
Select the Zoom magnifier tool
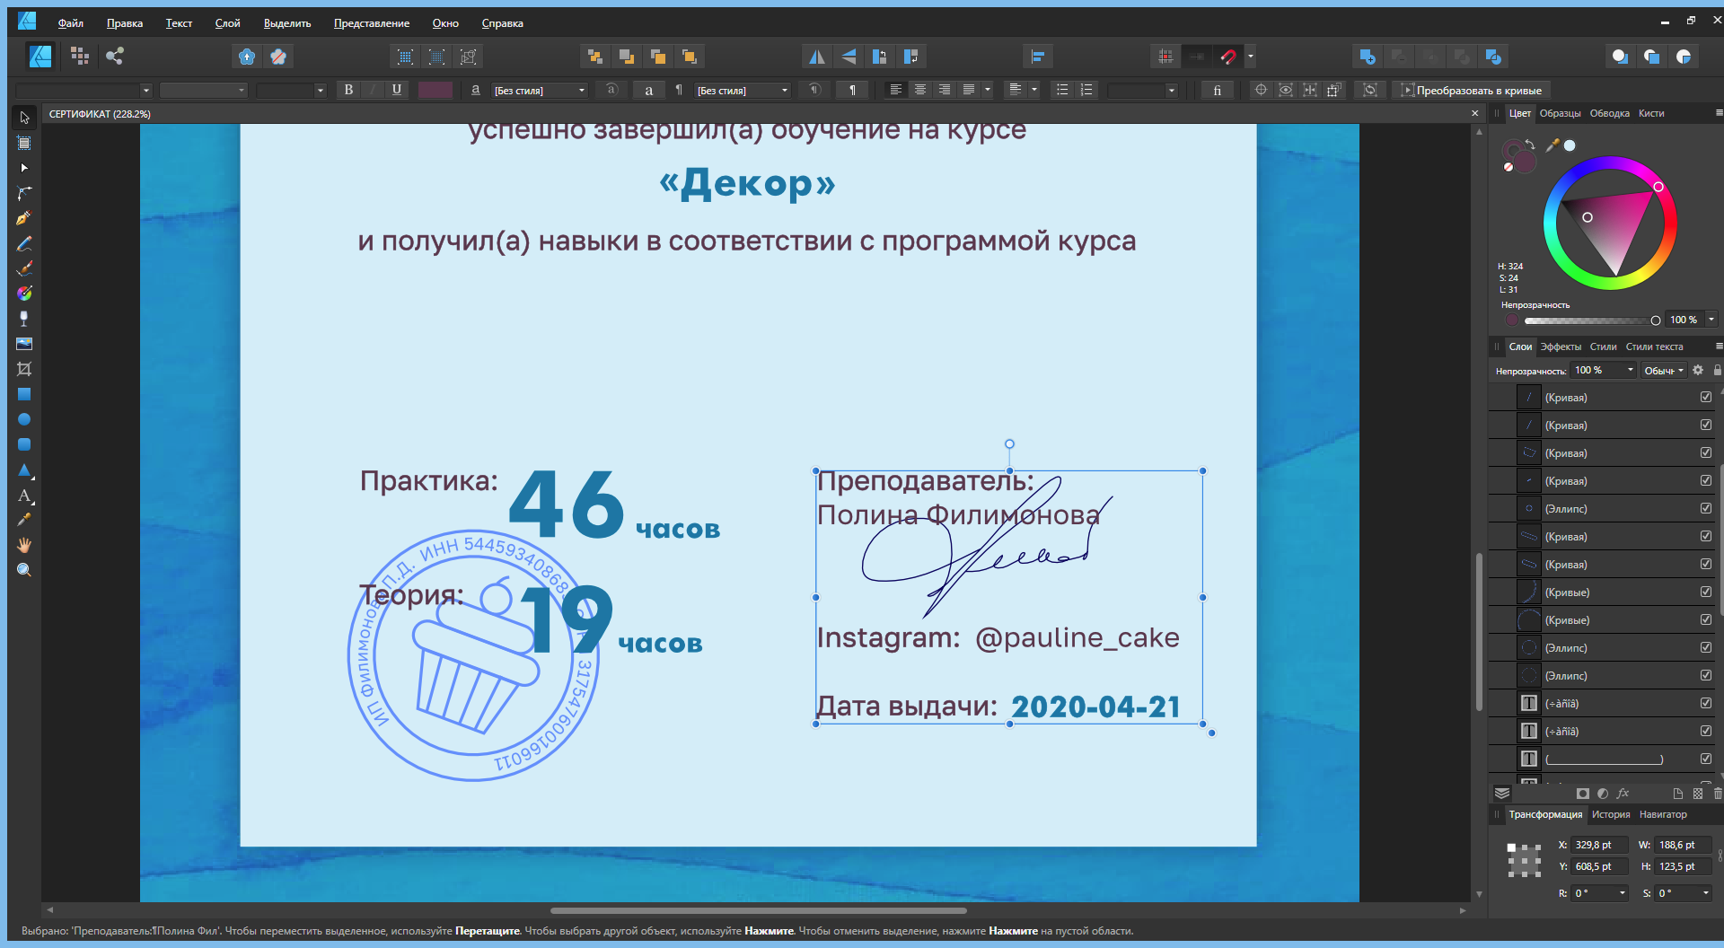(24, 570)
